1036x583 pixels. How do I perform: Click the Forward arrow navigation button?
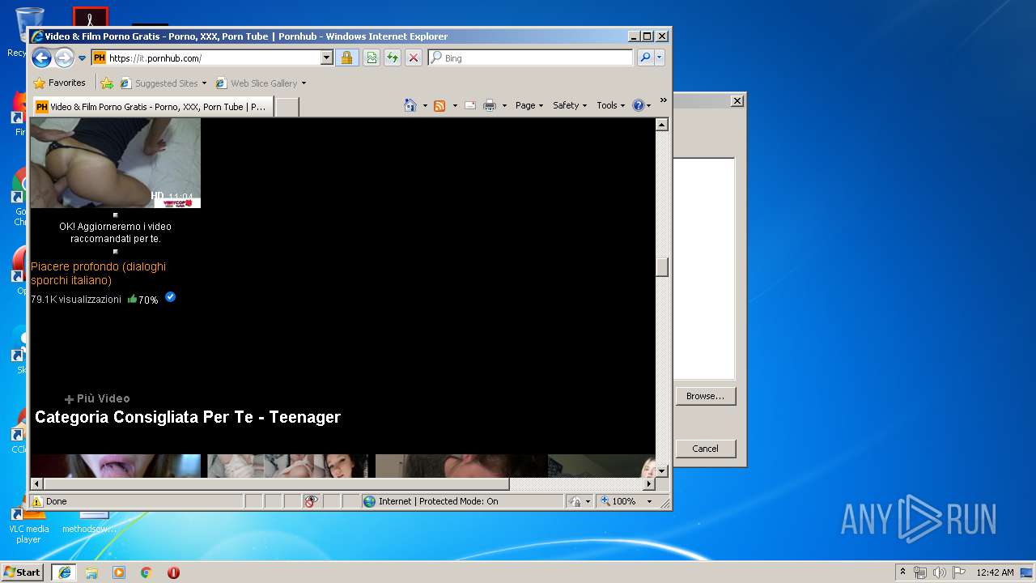[x=64, y=57]
